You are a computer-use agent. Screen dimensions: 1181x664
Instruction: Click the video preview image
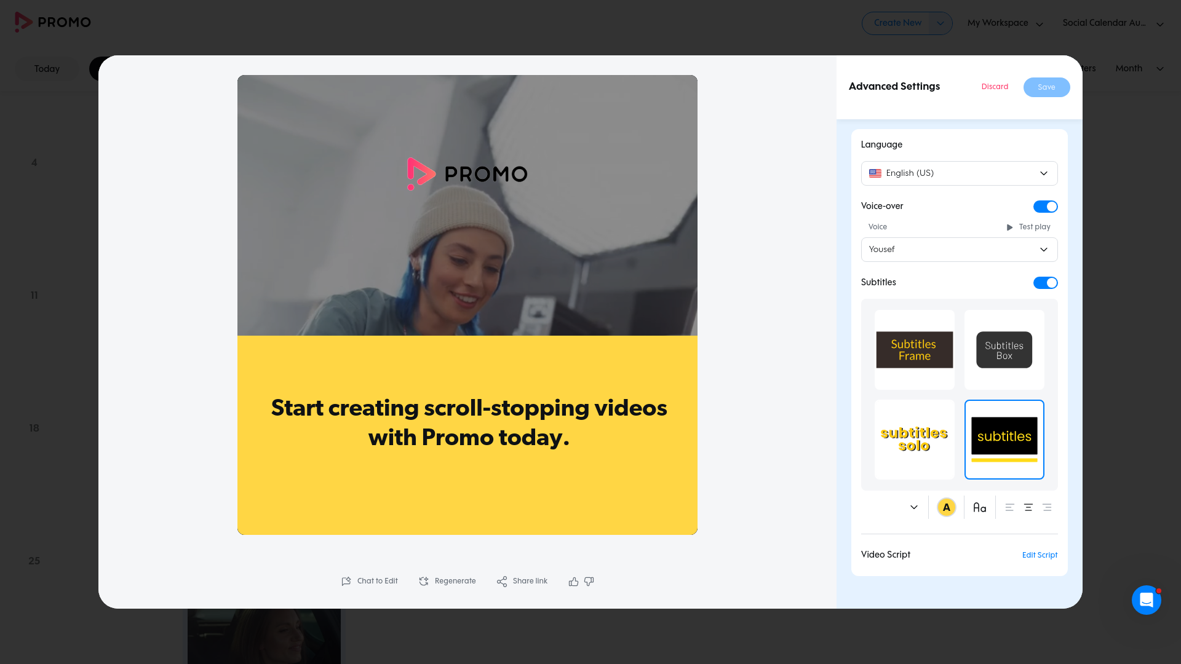[467, 305]
